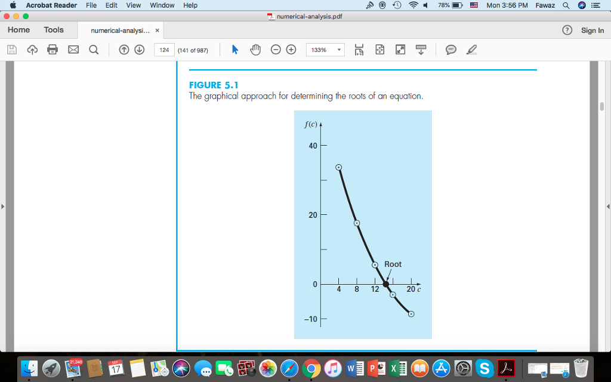Switch to the Tools tab
611x382 pixels.
pos(54,29)
